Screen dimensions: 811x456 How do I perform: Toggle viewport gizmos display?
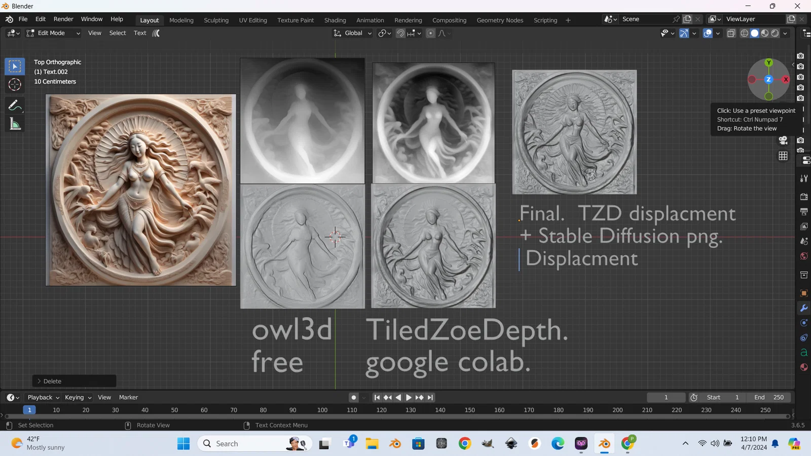pyautogui.click(x=684, y=33)
